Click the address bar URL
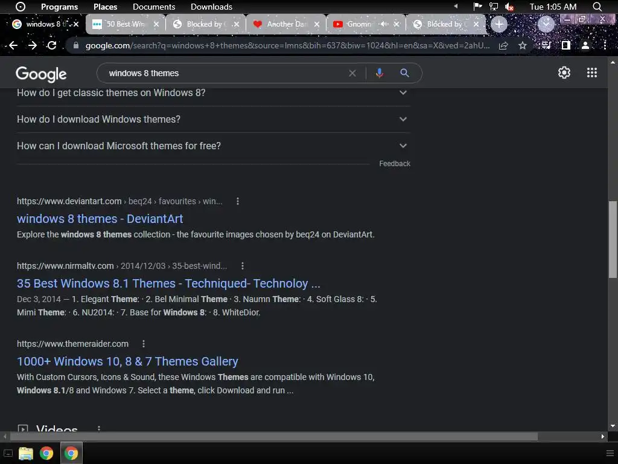This screenshot has height=464, width=618. 287,45
